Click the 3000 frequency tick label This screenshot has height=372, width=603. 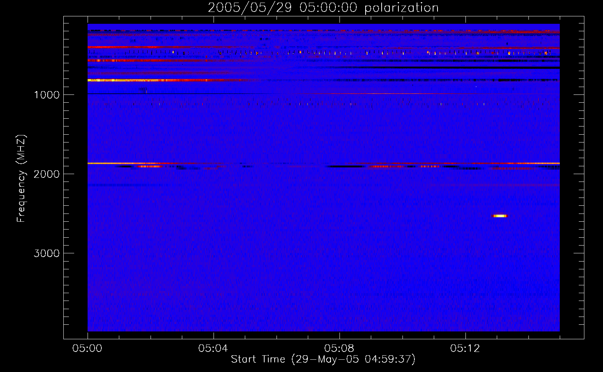click(47, 253)
